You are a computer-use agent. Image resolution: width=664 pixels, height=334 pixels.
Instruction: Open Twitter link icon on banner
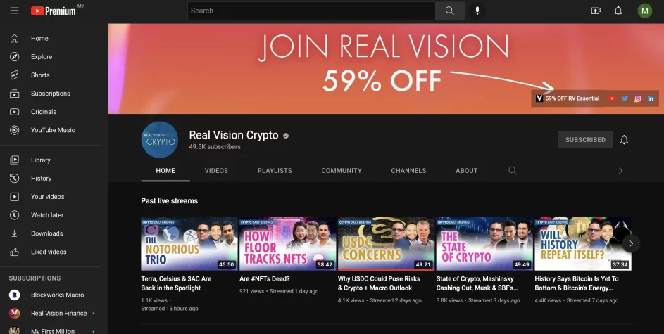[625, 98]
